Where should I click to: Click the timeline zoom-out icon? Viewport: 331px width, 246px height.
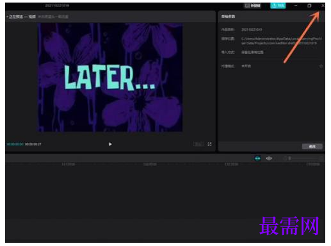tap(284, 158)
